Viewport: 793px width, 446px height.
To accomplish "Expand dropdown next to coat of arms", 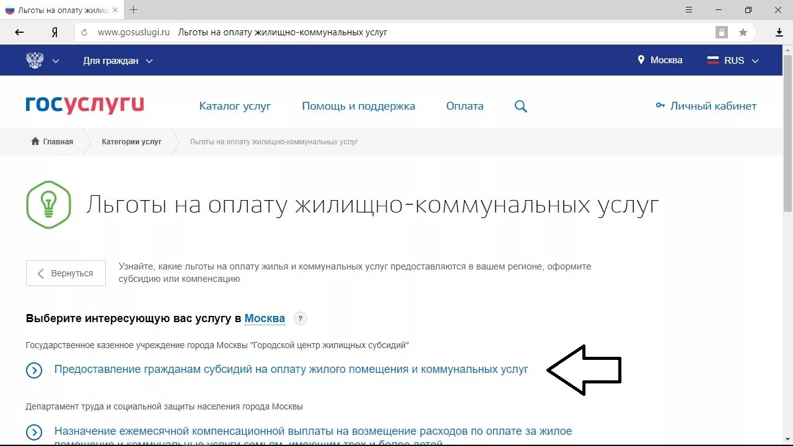I will tap(56, 61).
